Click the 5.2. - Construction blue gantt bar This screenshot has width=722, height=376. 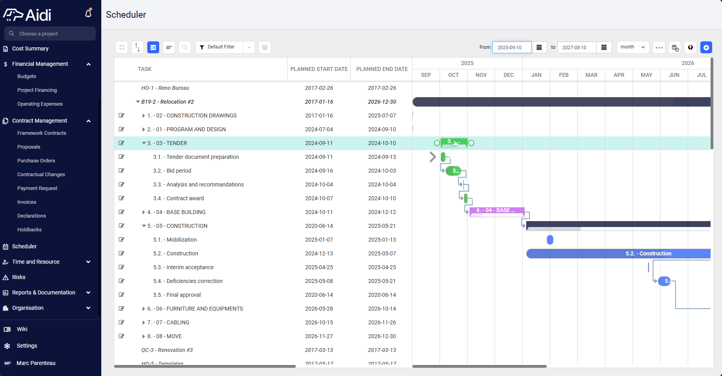tap(618, 253)
